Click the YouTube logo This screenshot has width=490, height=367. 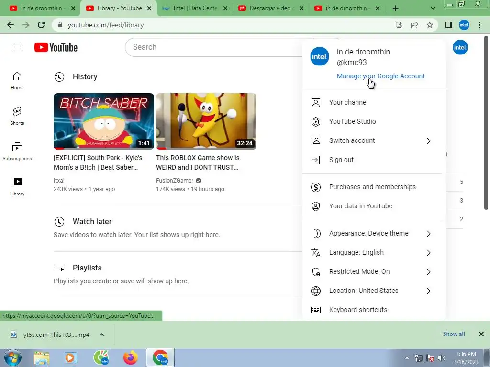tap(56, 47)
